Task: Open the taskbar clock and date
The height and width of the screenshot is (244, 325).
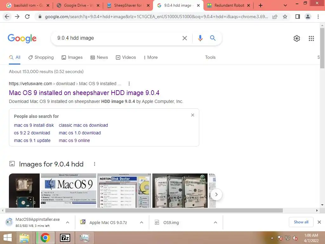Action: point(311,238)
